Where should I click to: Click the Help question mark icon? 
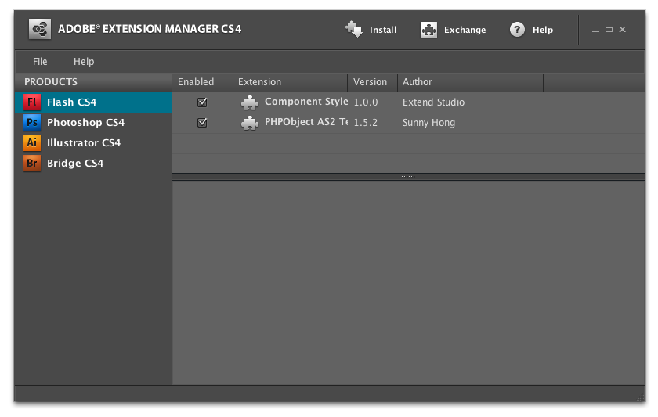pyautogui.click(x=517, y=30)
